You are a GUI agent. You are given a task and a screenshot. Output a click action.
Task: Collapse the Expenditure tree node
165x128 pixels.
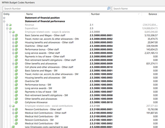tap(7, 28)
